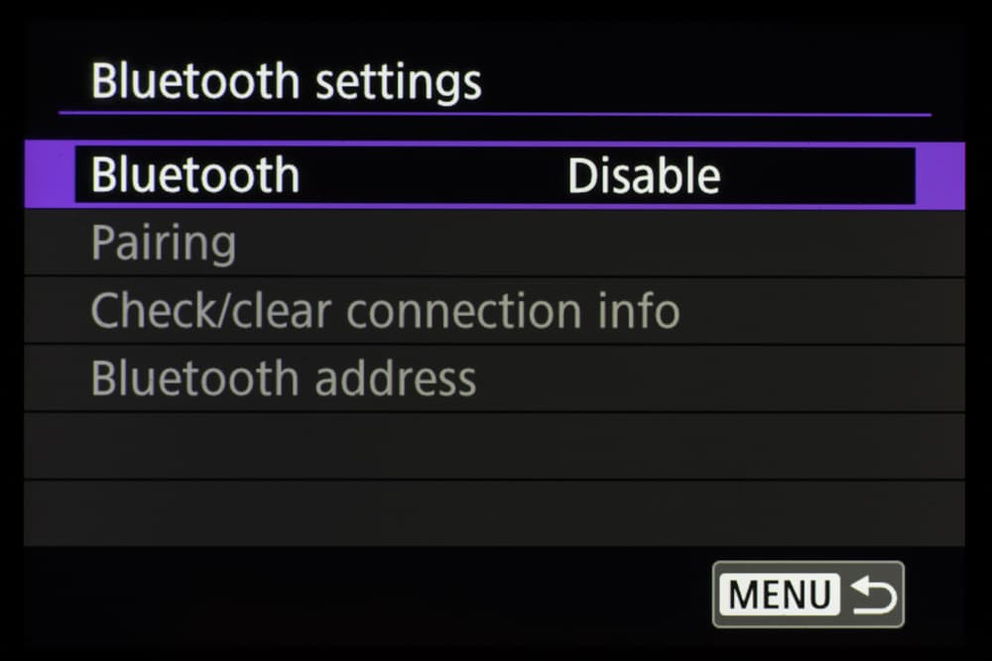992x661 pixels.
Task: Click the blank space right of Bluetooth address
Action: tap(714, 379)
